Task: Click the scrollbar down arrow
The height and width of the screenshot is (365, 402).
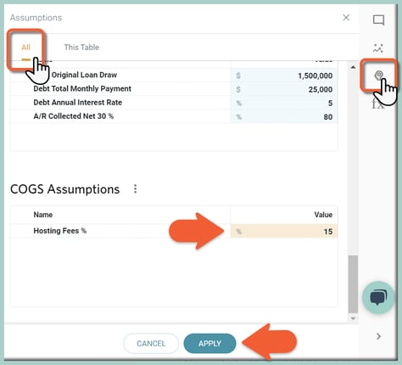Action: click(353, 318)
